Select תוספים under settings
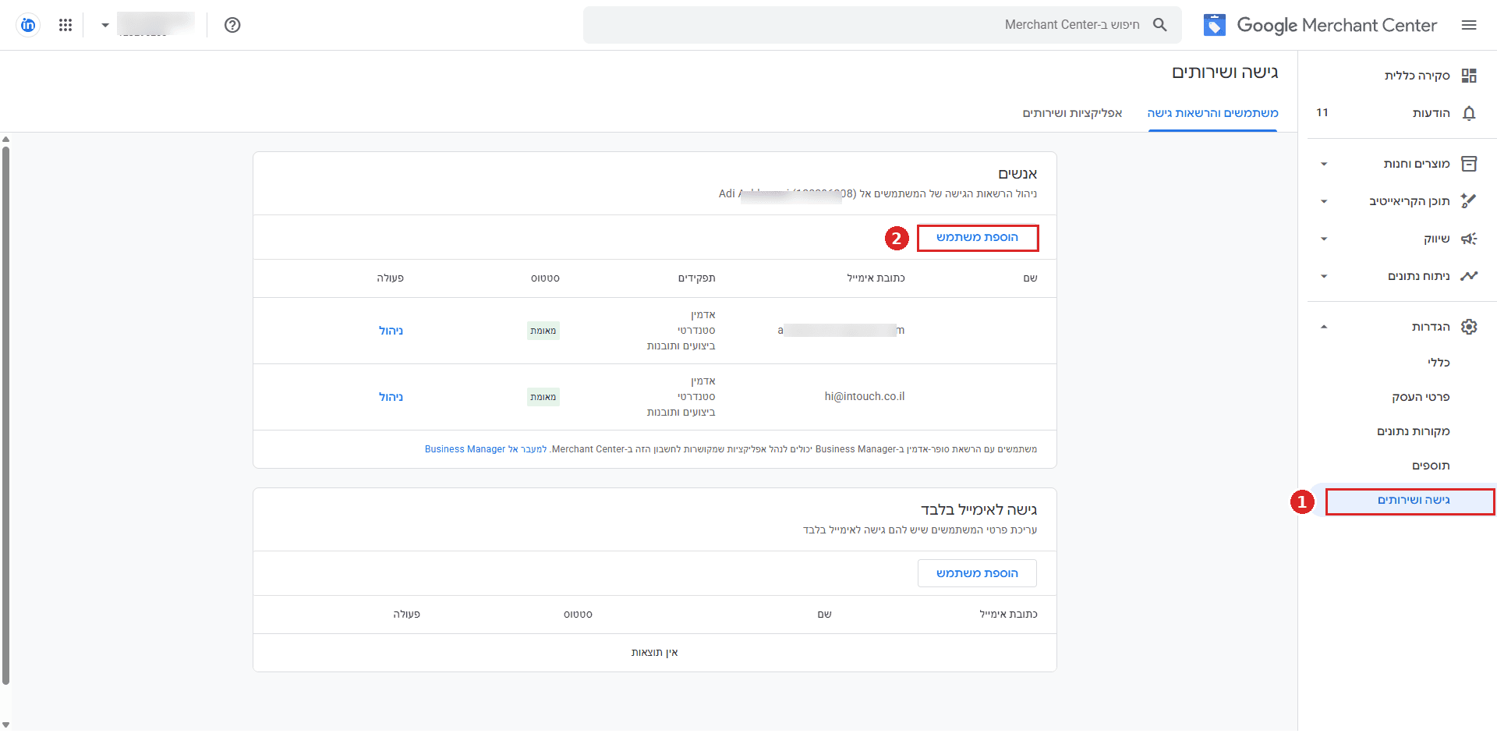The height and width of the screenshot is (737, 1497). pyautogui.click(x=1431, y=466)
